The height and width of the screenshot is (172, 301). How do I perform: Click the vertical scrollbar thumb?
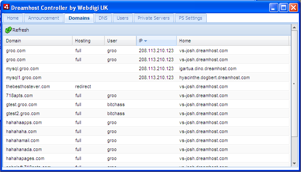click(x=294, y=83)
